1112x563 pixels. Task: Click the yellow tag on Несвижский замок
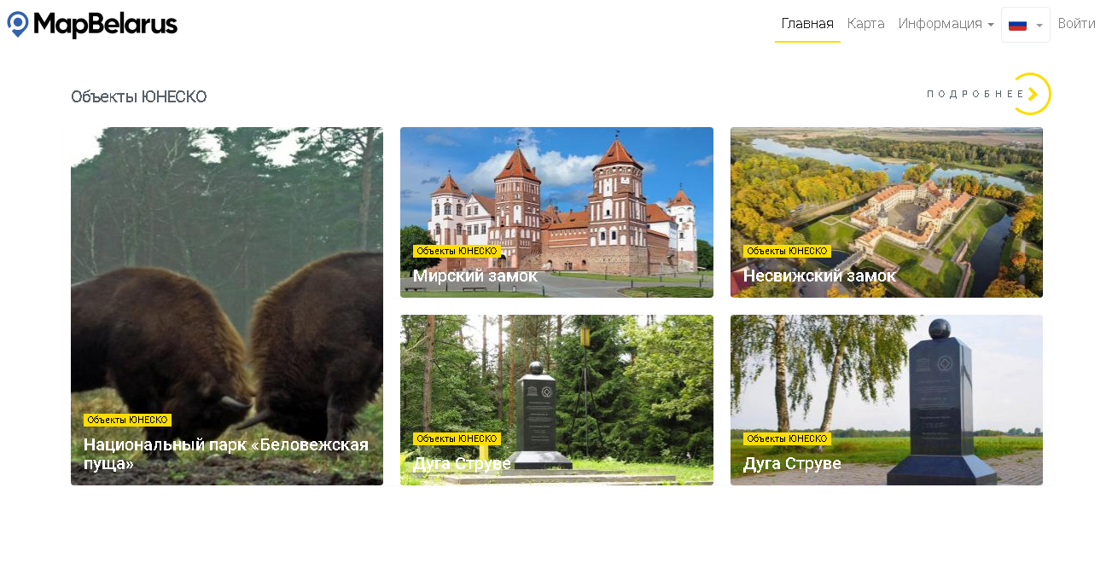tap(787, 252)
